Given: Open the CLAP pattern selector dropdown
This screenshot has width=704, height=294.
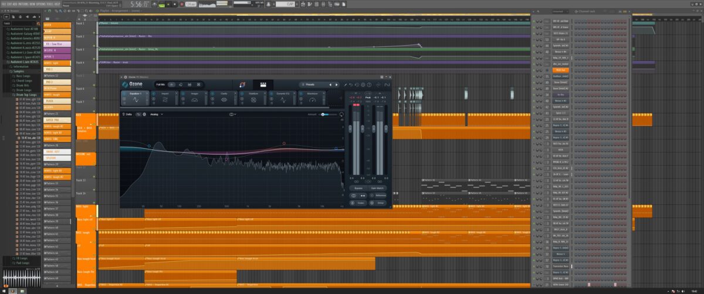Looking at the screenshot, I should pyautogui.click(x=286, y=4).
